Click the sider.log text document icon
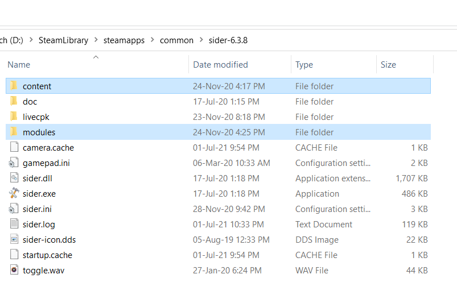Image resolution: width=457 pixels, height=295 pixels. click(x=14, y=224)
